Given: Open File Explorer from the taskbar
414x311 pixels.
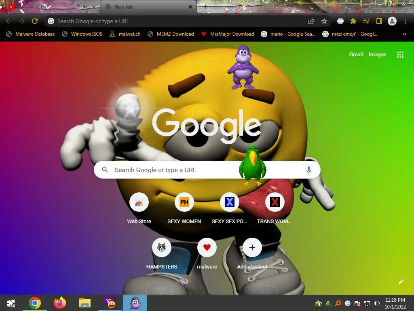Looking at the screenshot, I should [x=85, y=303].
